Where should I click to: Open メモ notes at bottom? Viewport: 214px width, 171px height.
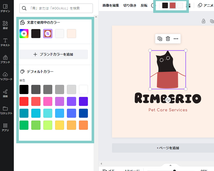tap(108, 170)
